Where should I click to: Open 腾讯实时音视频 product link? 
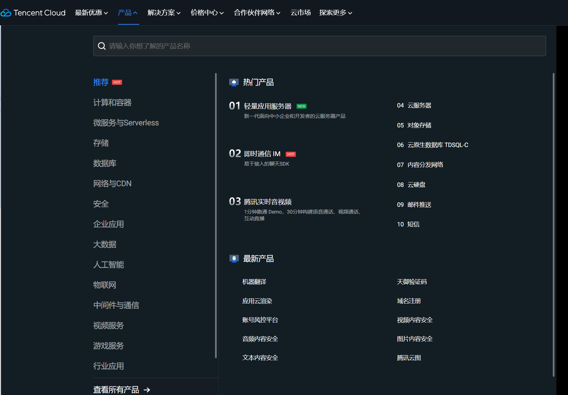(x=268, y=202)
